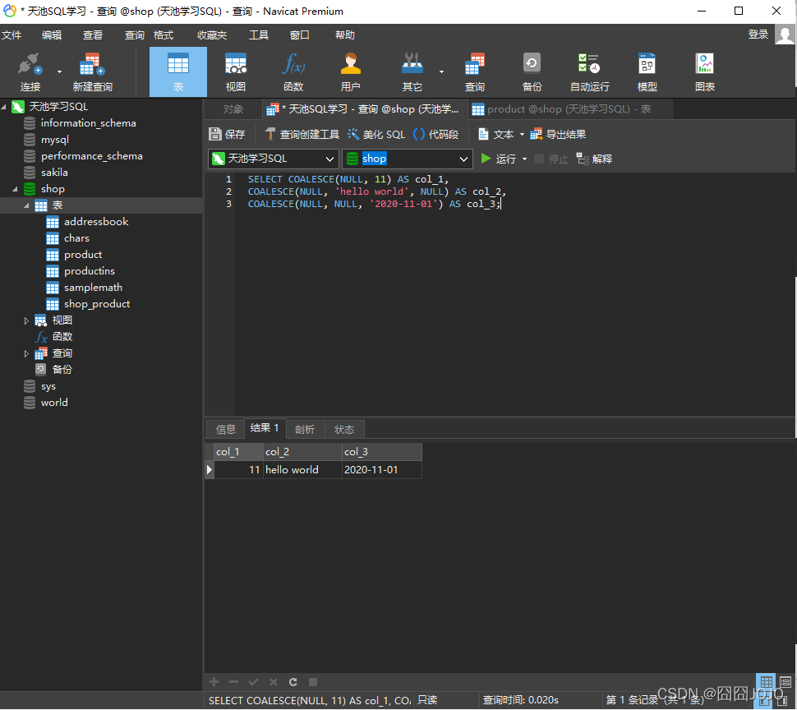Open the 工具 menu
The width and height of the screenshot is (797, 710).
259,35
